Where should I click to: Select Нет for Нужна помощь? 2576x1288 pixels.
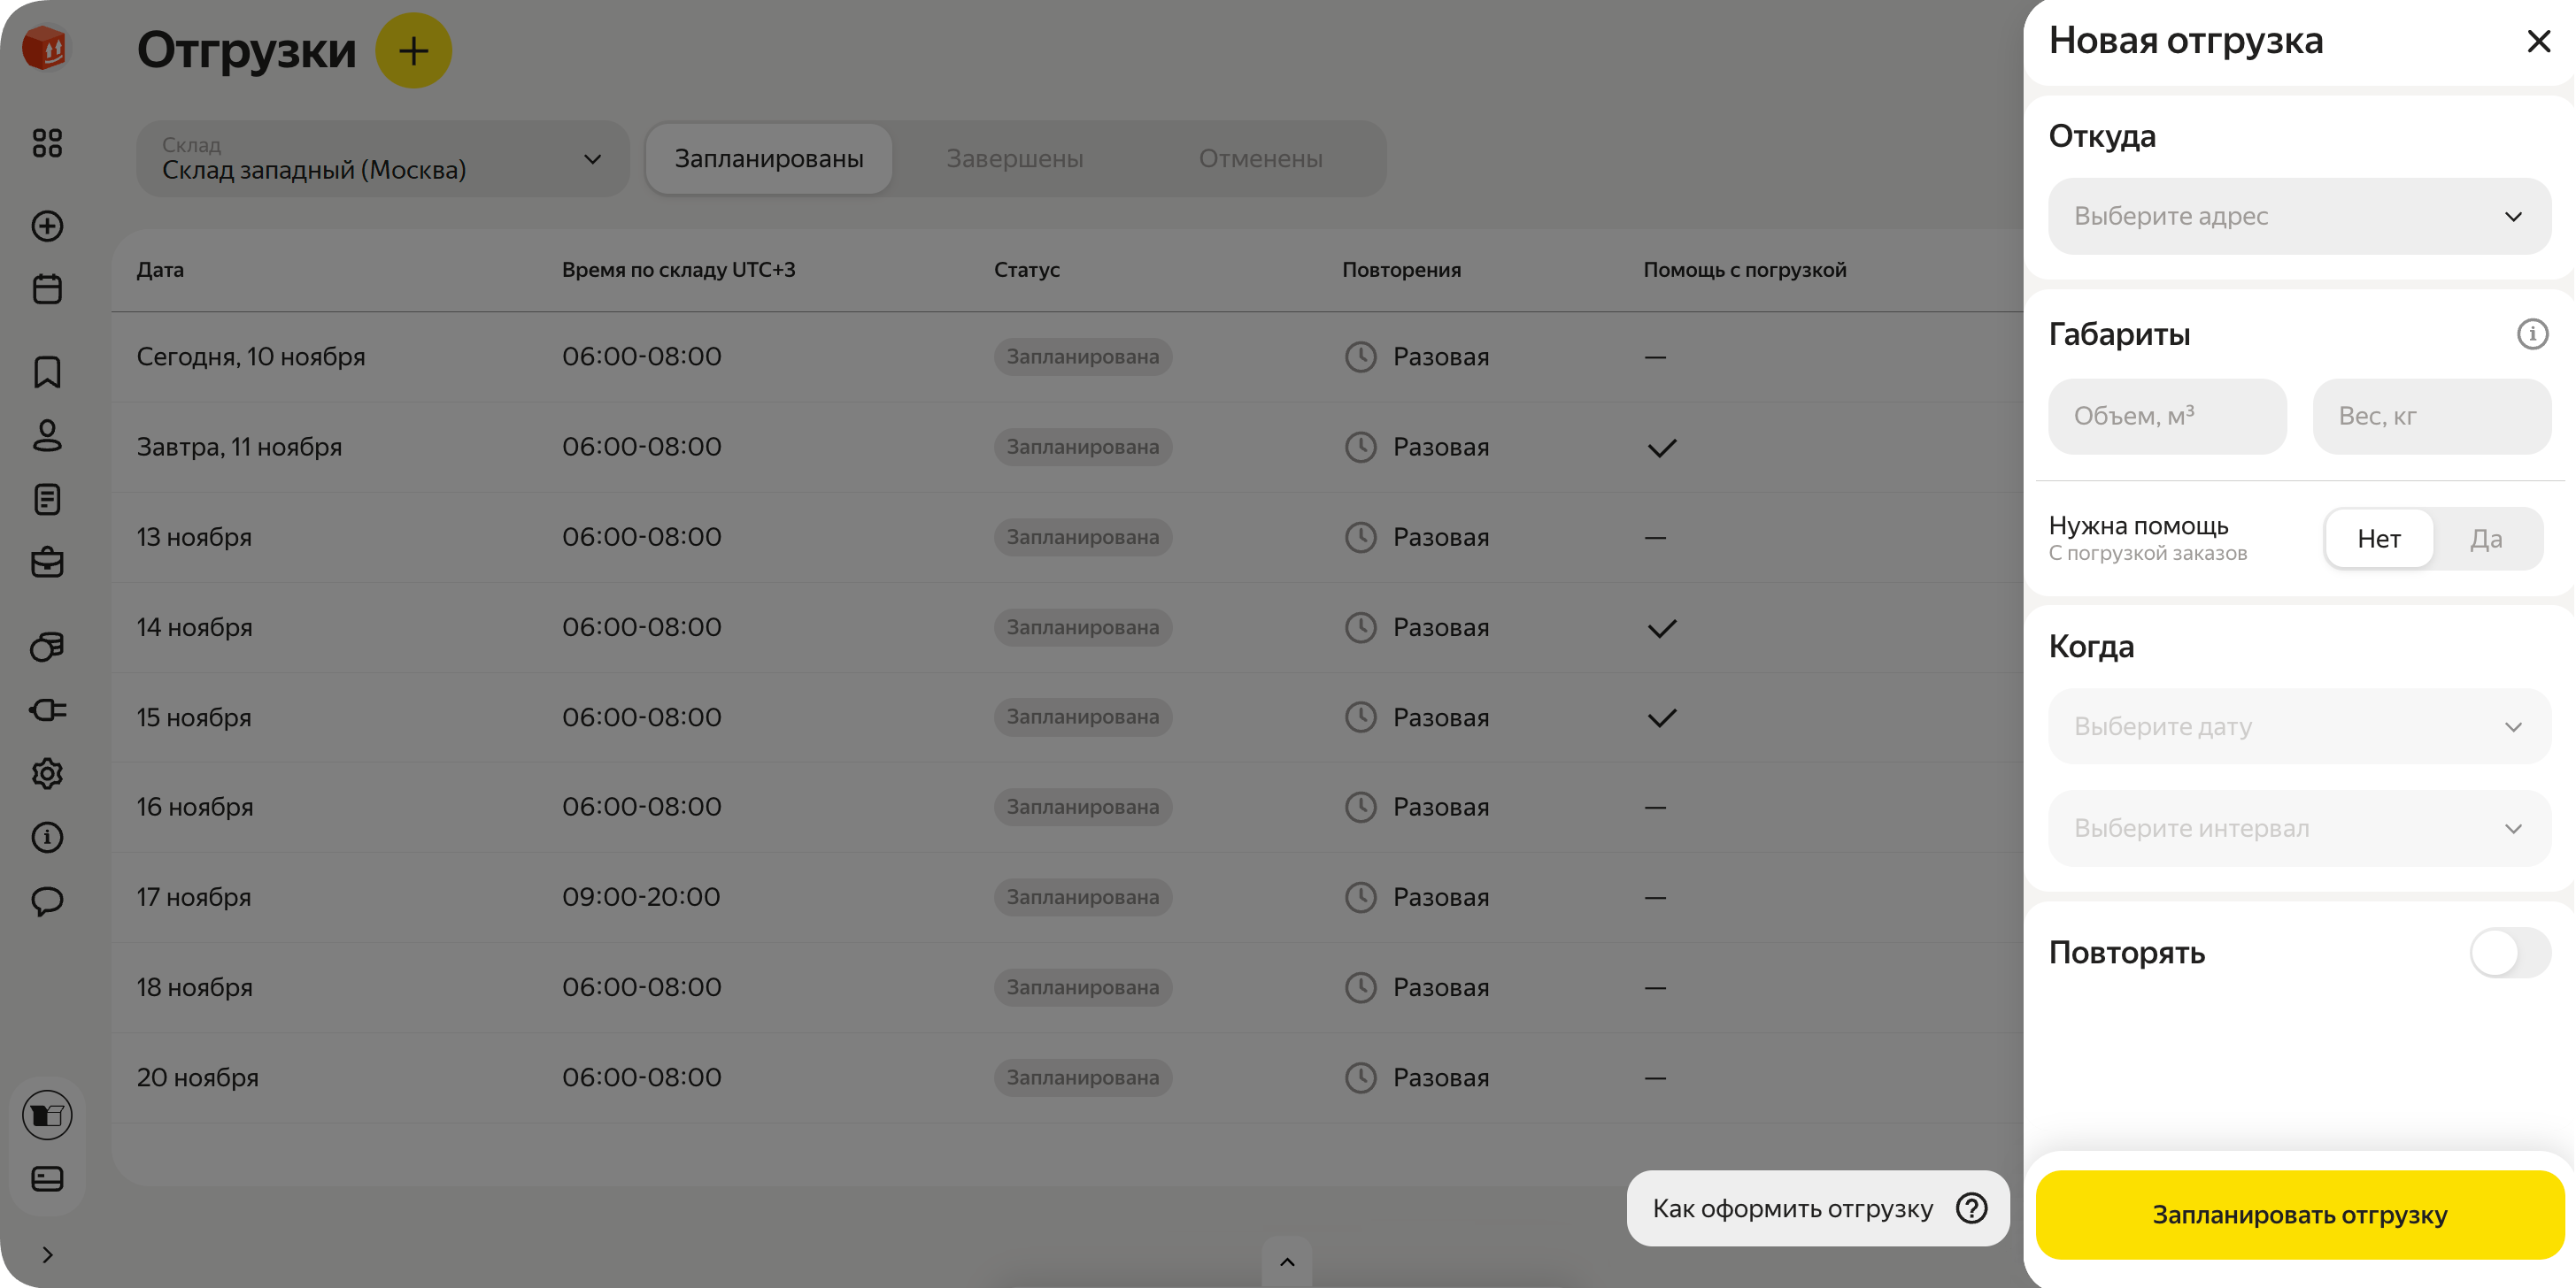click(2378, 539)
